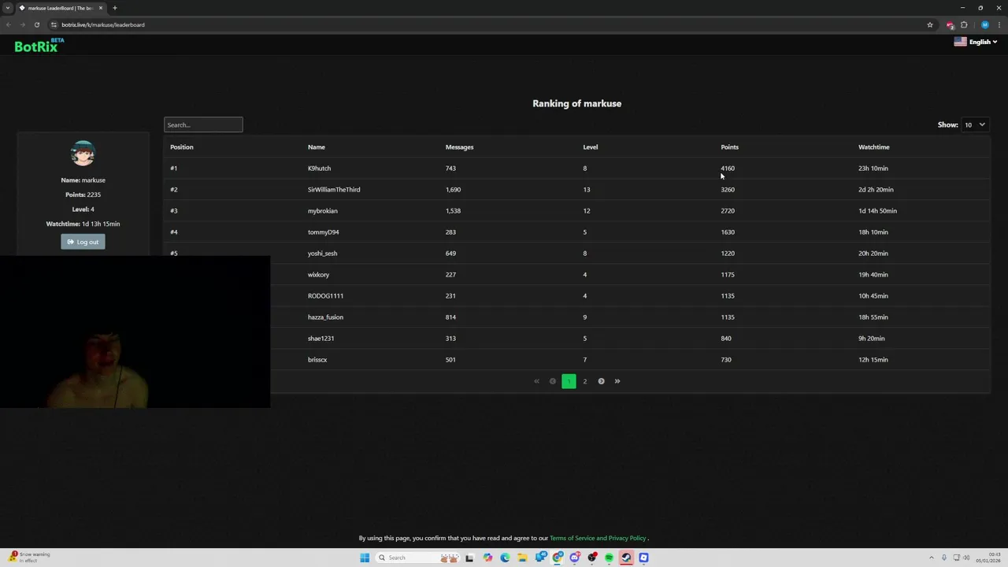
Task: Open Spotify from the taskbar
Action: [x=609, y=558]
